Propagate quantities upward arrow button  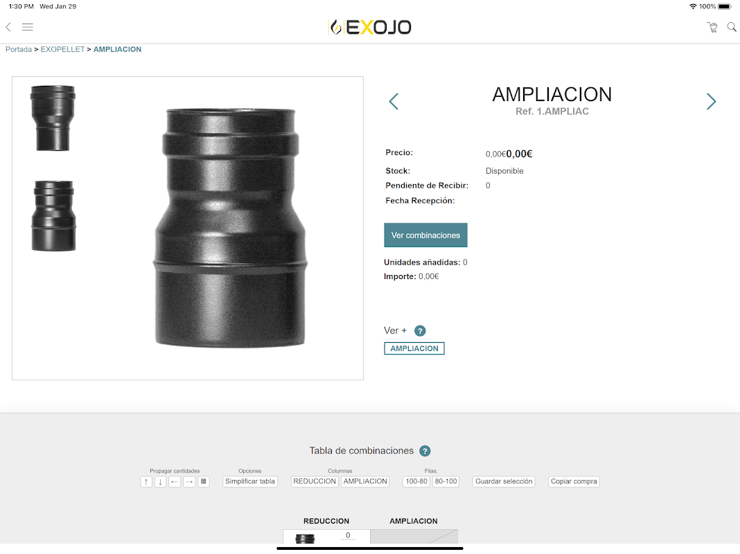click(x=146, y=482)
